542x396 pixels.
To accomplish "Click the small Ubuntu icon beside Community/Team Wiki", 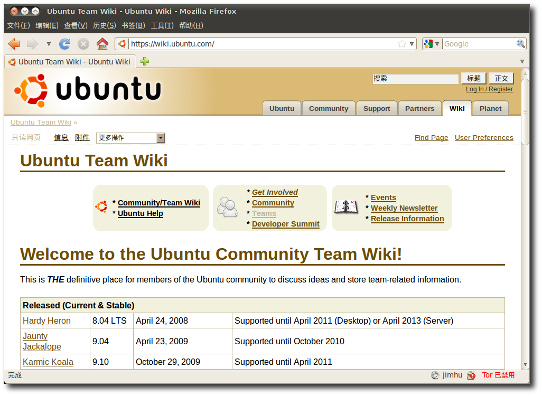I will point(101,206).
